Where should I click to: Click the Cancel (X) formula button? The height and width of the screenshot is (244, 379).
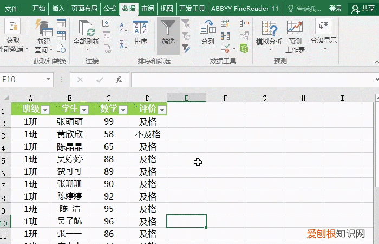pos(80,79)
